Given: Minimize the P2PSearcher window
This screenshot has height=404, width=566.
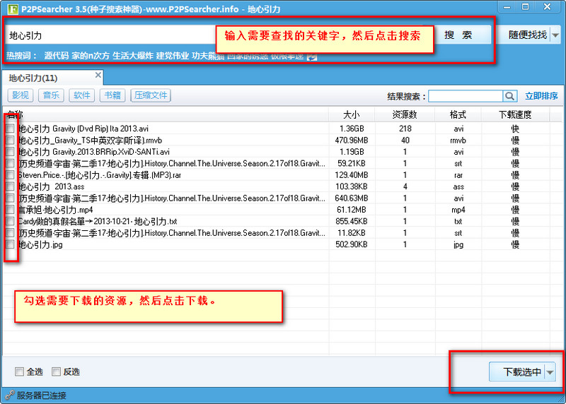Looking at the screenshot, I should point(507,7).
